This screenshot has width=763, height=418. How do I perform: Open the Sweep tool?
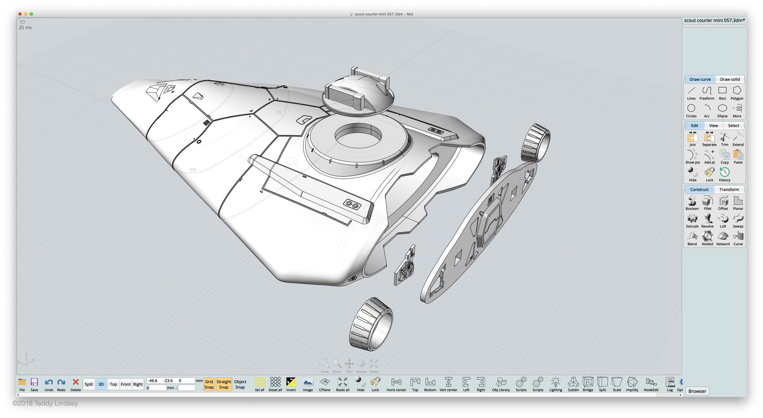[x=738, y=221]
